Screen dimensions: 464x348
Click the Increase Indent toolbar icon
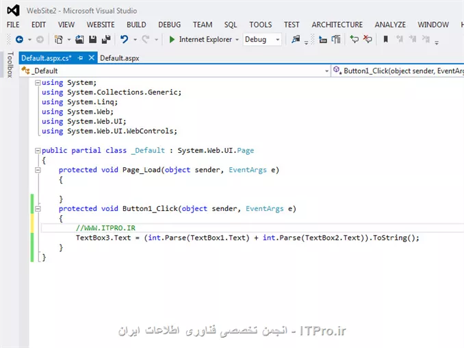[x=336, y=40]
